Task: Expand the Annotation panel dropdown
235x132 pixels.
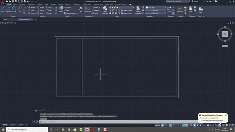Action: [90, 16]
